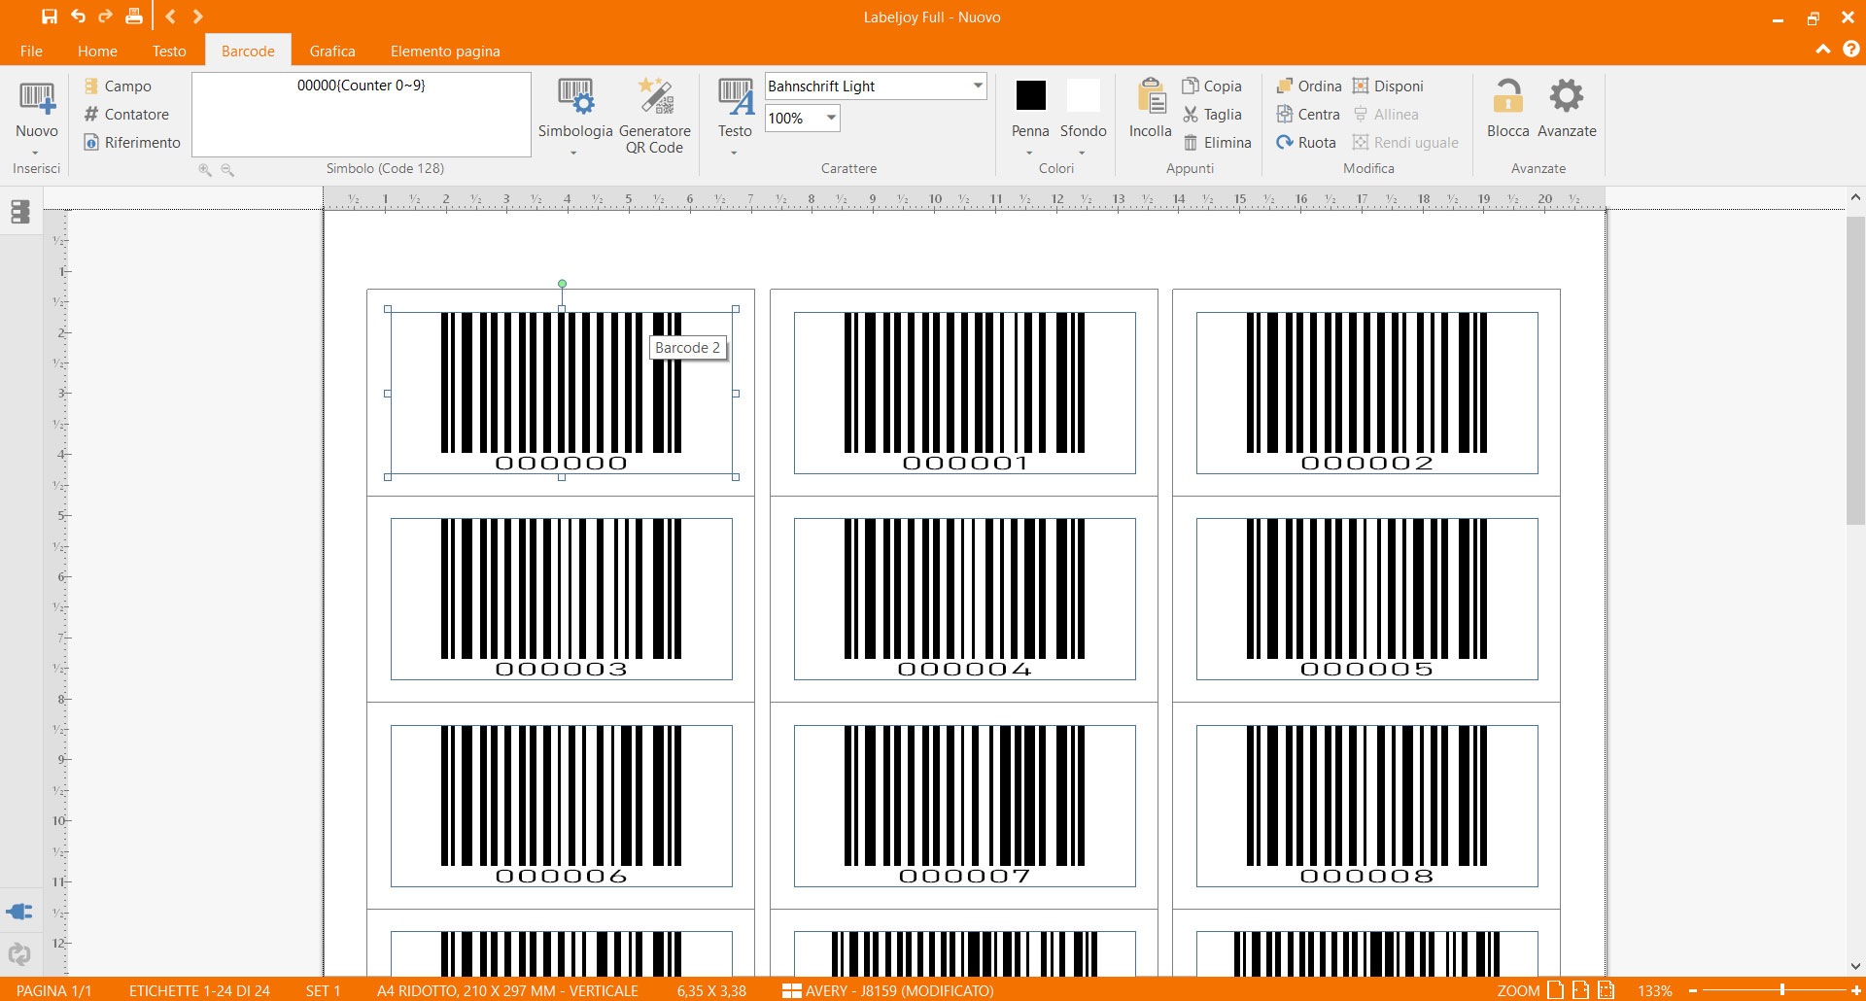Center the element with Centra
Screen dimensions: 1866x1001
(1308, 115)
